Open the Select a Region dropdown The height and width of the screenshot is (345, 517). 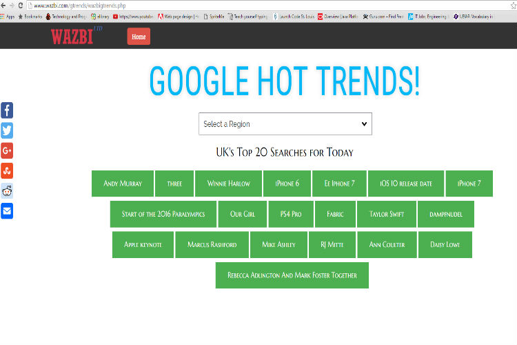click(285, 124)
